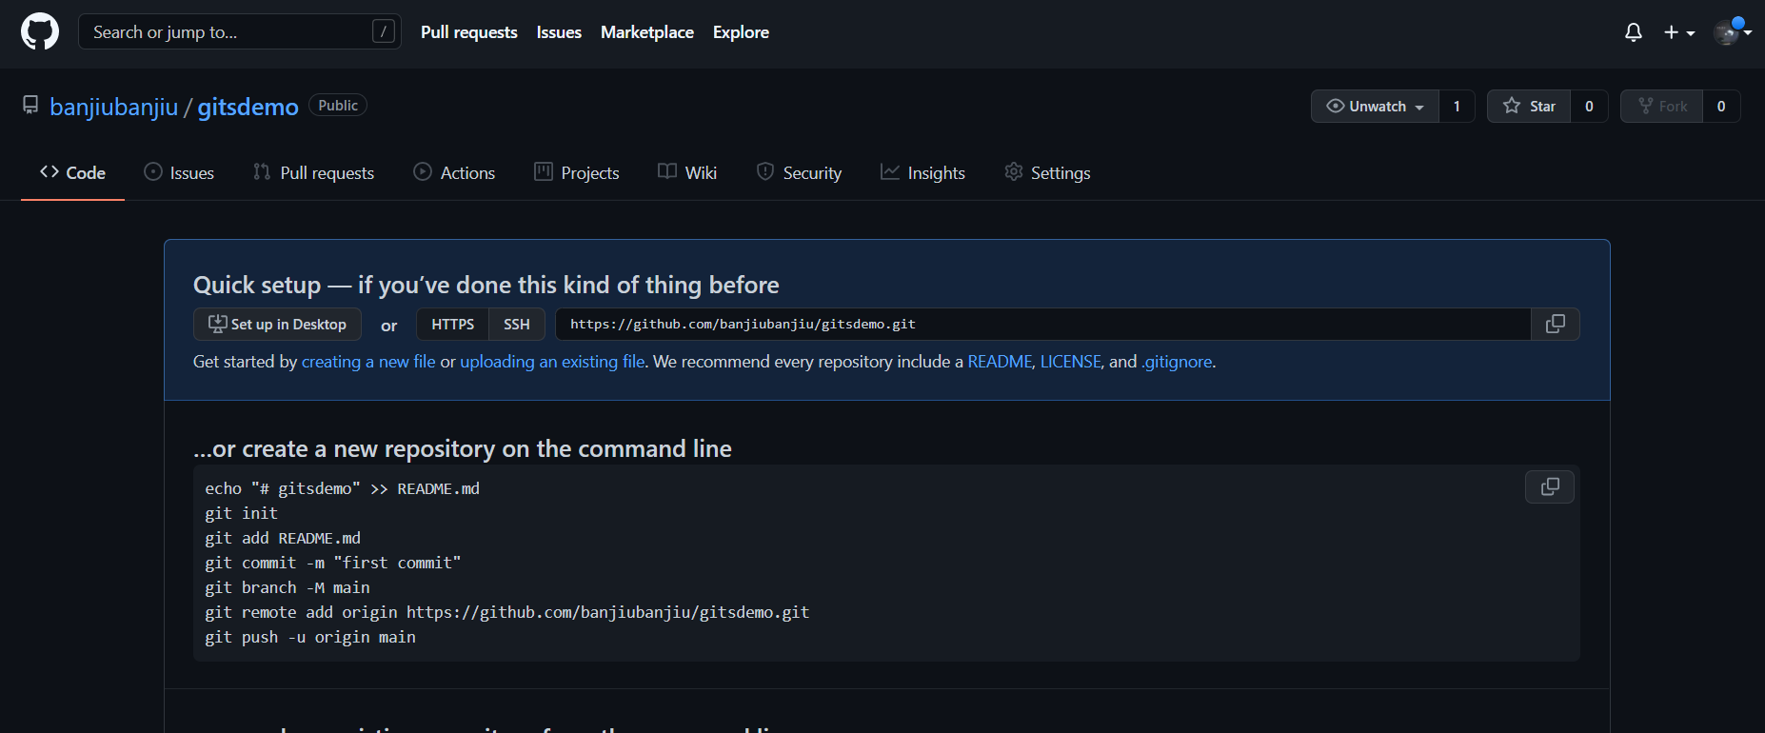Click the Public visibility badge
This screenshot has height=733, width=1765.
(x=338, y=105)
